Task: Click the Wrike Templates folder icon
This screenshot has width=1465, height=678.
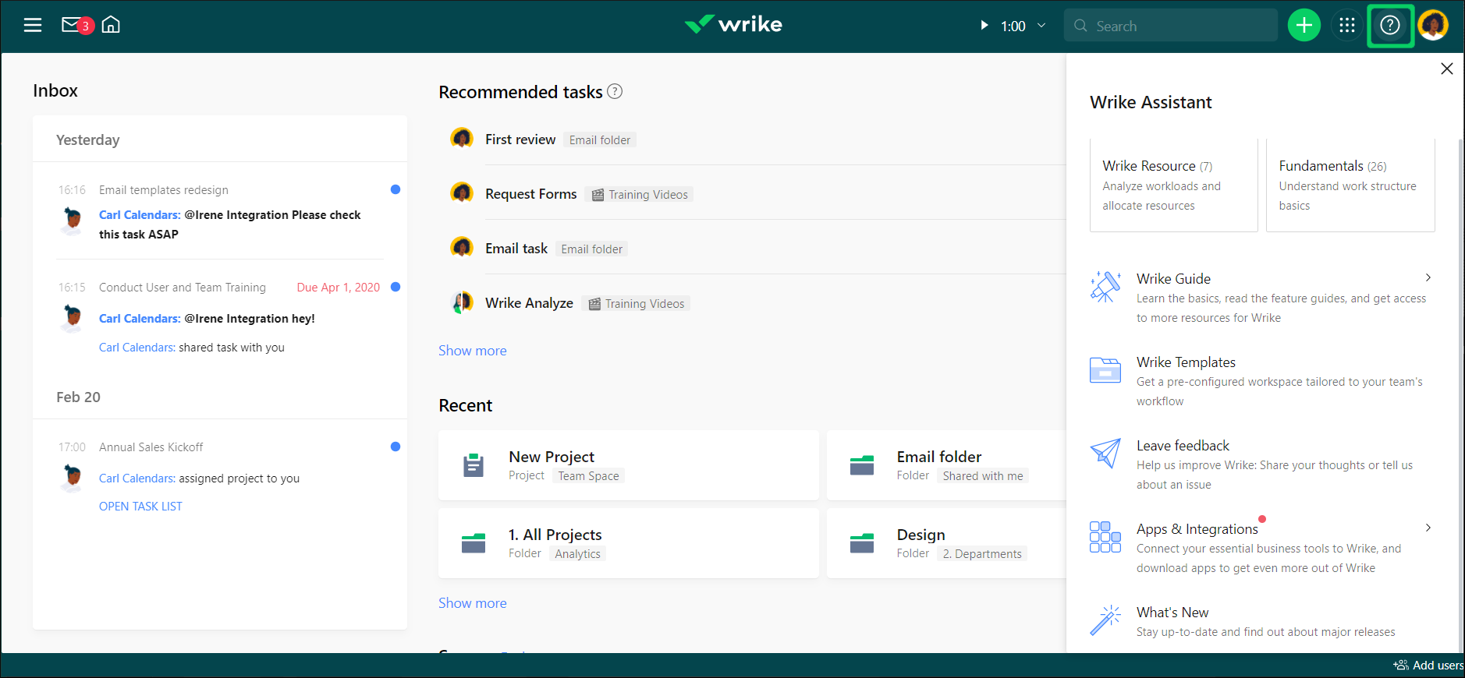Action: click(1105, 370)
